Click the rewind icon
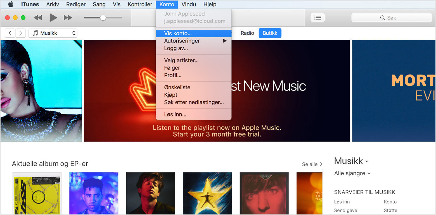The image size is (436, 215). pyautogui.click(x=37, y=17)
